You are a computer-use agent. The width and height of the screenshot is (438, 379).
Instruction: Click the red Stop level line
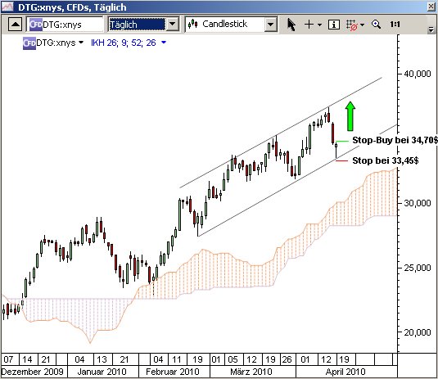pos(342,161)
